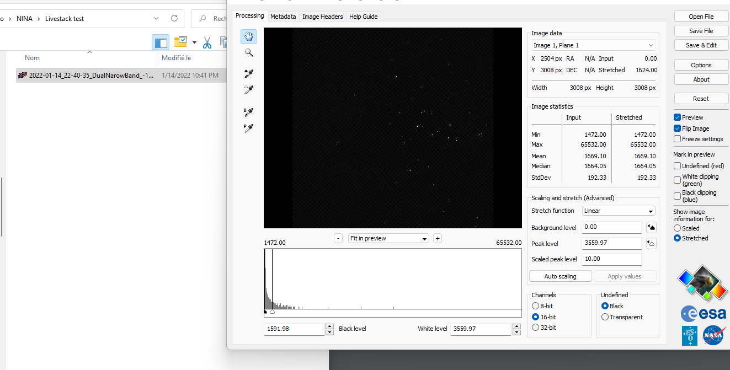Open the Image 1, Plane 1 dropdown
This screenshot has height=370, width=730.
(593, 45)
